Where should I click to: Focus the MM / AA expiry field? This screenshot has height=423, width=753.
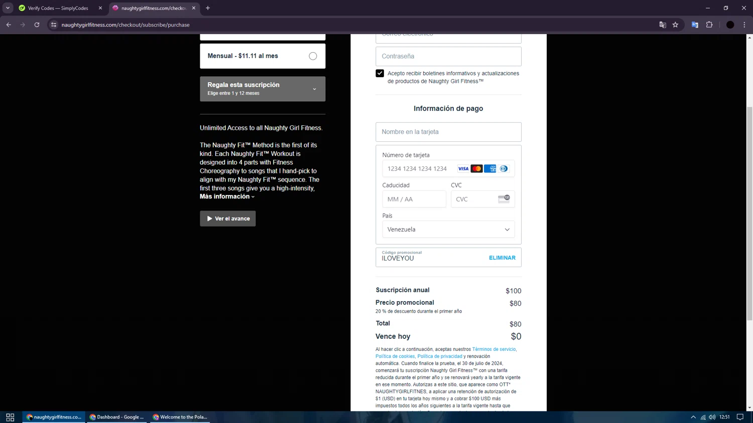(414, 199)
